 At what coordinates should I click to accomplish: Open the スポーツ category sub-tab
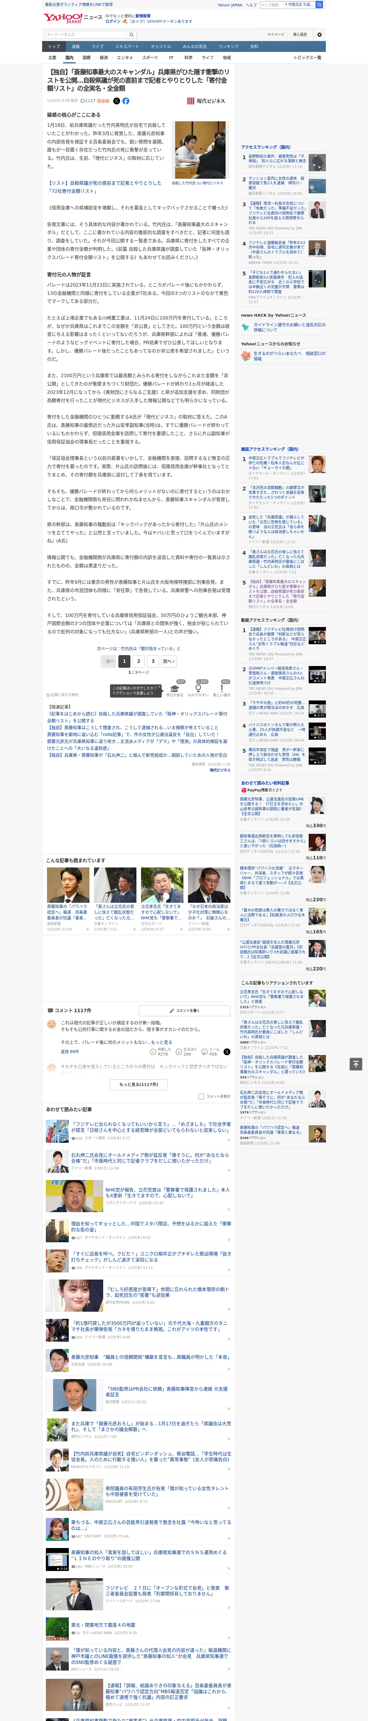tap(150, 57)
